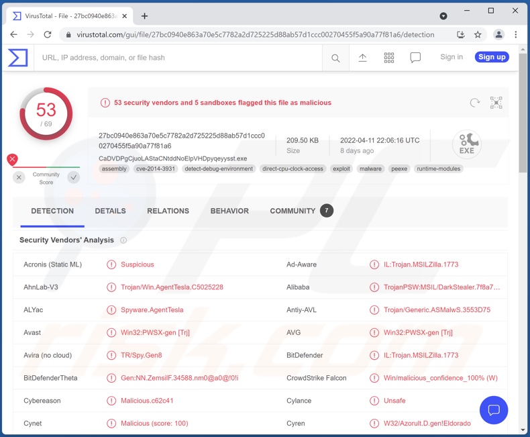Viewport: 530px width, 437px height.
Task: Click the tab search dropdown icon
Action: point(443,16)
